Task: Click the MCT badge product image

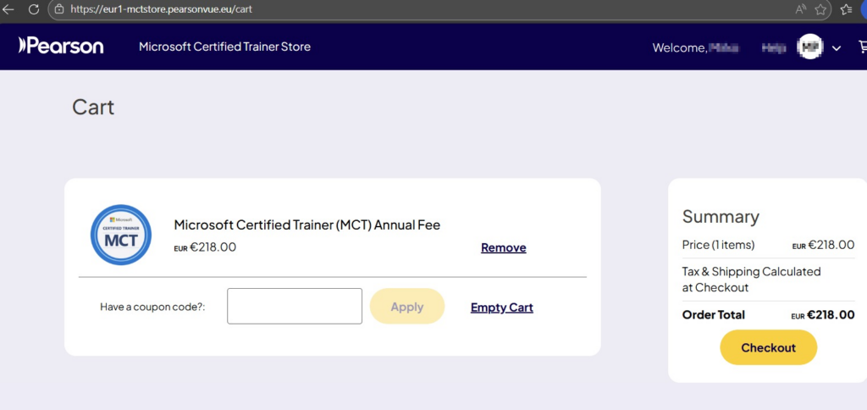Action: 121,235
